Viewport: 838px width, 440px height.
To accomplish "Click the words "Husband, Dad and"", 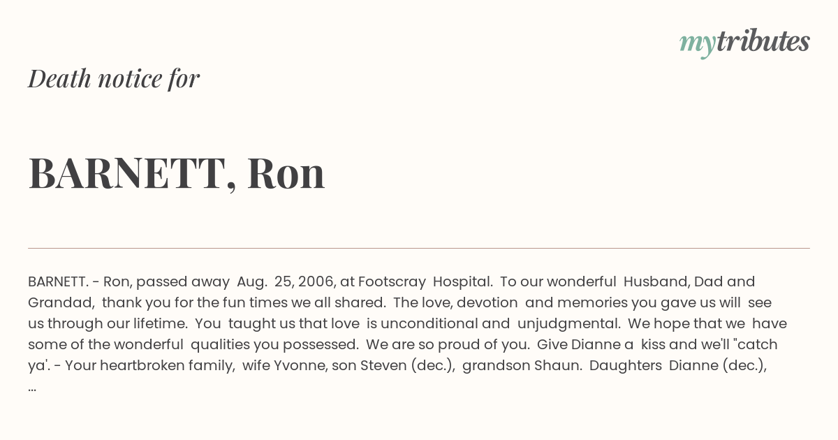I will pyautogui.click(x=689, y=281).
